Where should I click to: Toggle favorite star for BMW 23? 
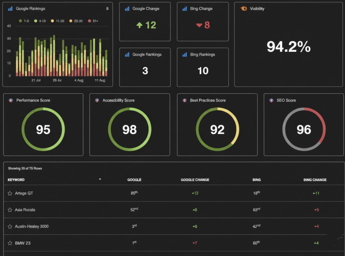coord(10,243)
